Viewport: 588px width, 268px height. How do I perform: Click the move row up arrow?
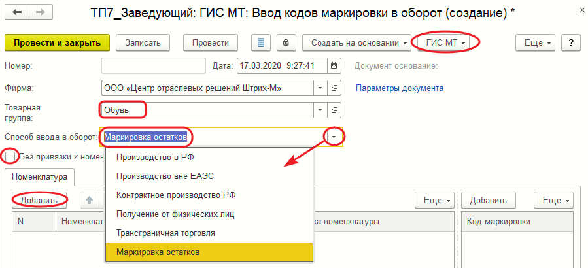[90, 199]
